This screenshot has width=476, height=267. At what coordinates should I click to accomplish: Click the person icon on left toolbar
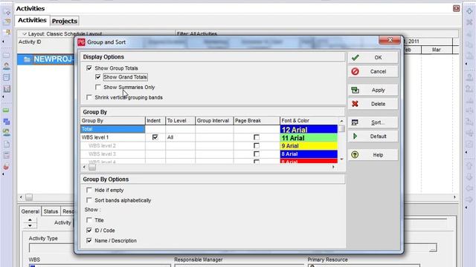(7, 66)
